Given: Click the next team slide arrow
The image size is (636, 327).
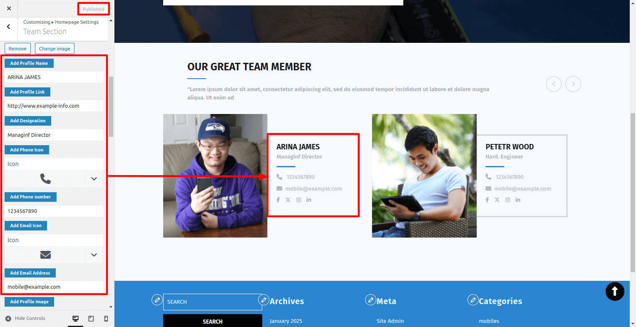Looking at the screenshot, I should [573, 84].
